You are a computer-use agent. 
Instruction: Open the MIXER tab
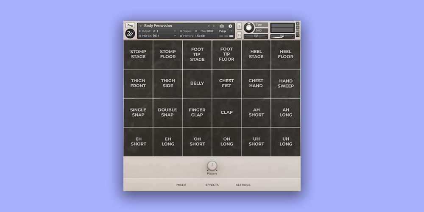181,185
